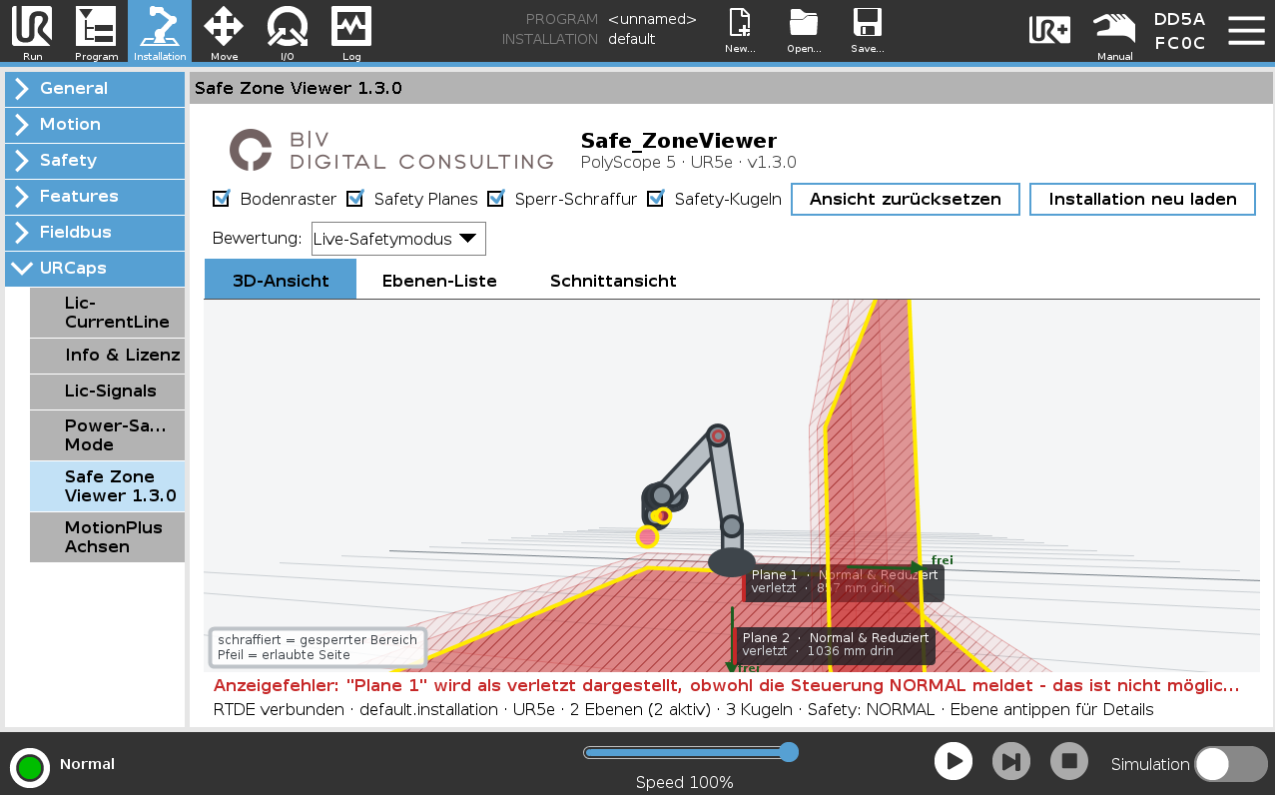
Task: Open Lic-Signals entry
Action: coord(107,392)
